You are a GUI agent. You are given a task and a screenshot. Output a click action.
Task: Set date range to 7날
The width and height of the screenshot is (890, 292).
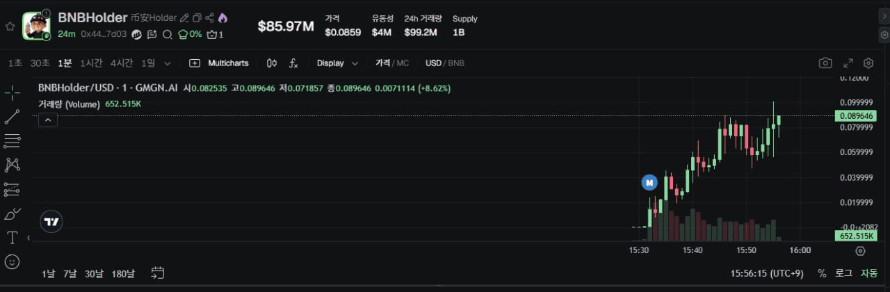pyautogui.click(x=70, y=273)
